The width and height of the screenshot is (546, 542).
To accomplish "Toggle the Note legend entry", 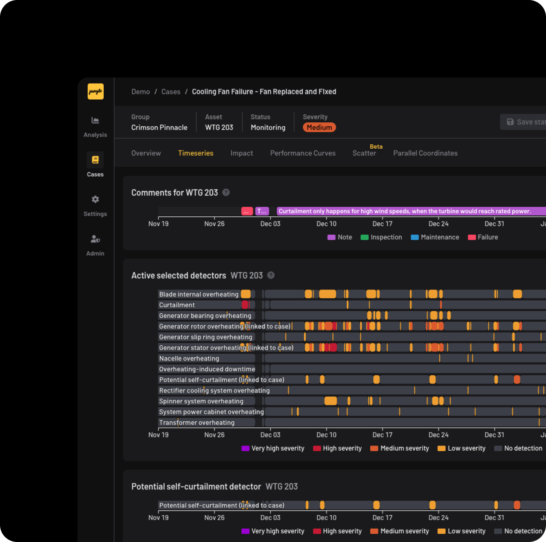I will pos(340,237).
